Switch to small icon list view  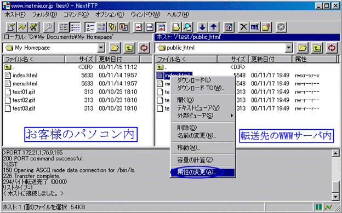[64, 27]
